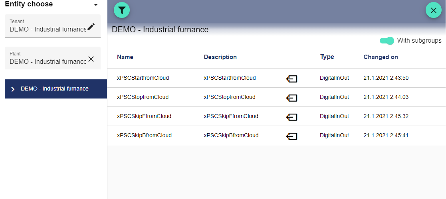This screenshot has width=446, height=199.
Task: Click the xPSCSkipFfromCloud in/out icon
Action: pyautogui.click(x=292, y=117)
